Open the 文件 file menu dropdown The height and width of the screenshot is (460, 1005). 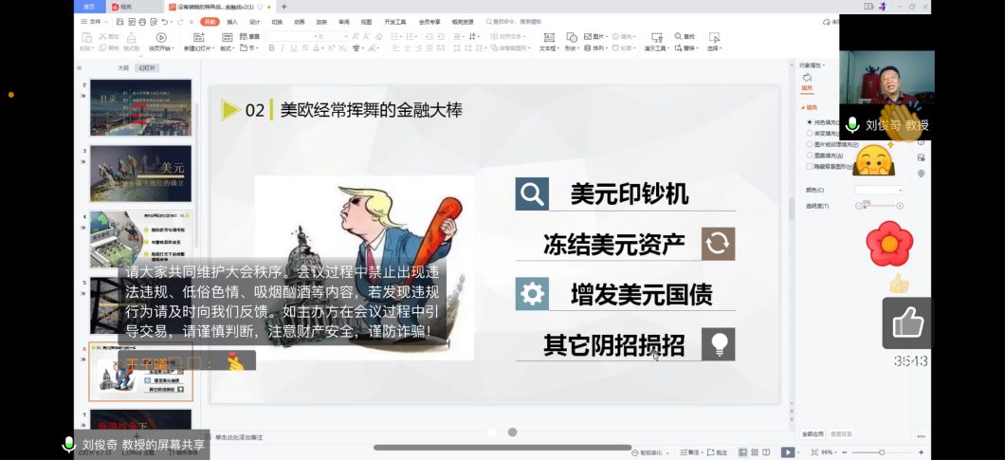click(x=95, y=22)
